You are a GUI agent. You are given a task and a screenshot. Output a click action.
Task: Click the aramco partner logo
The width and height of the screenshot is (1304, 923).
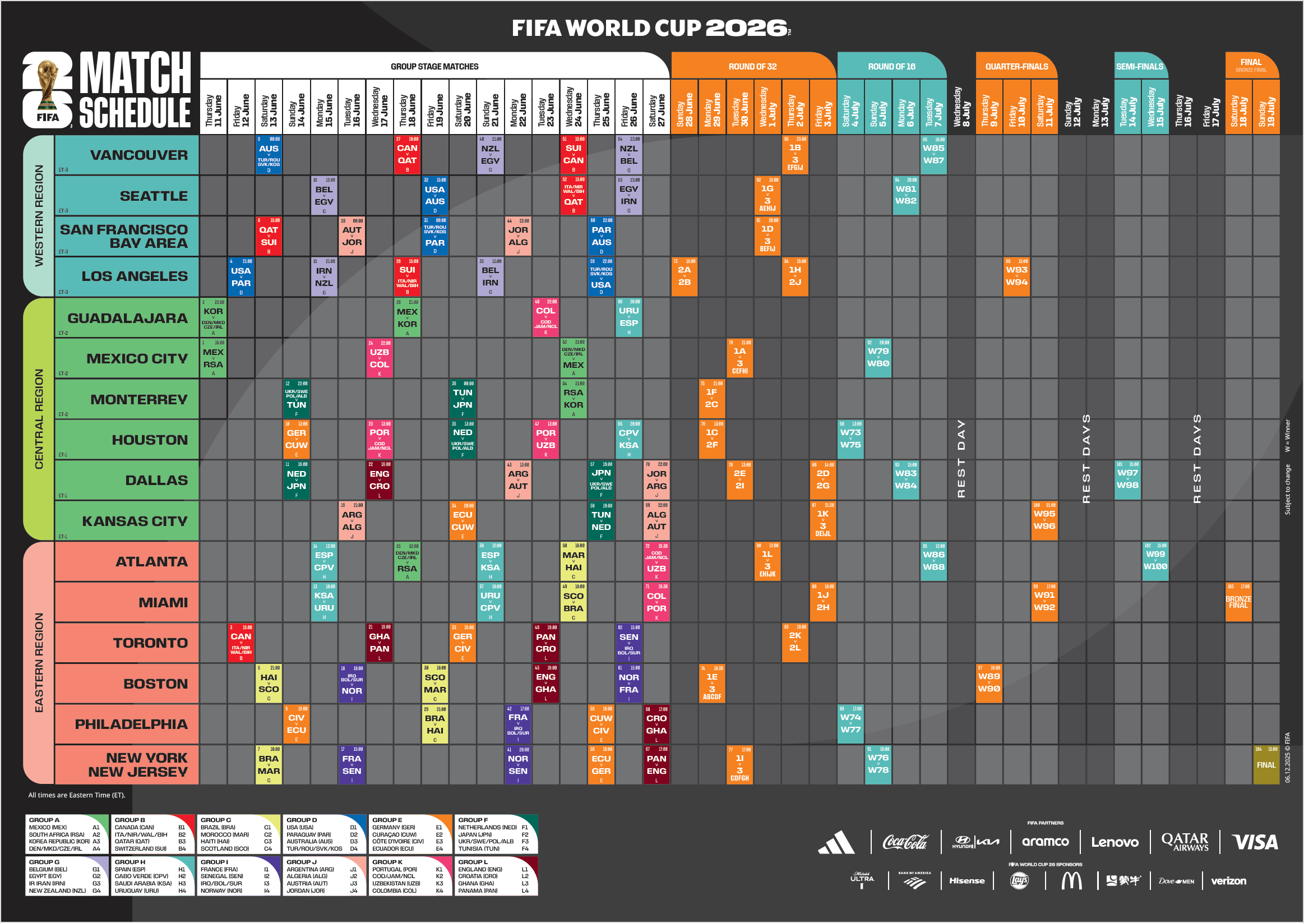(1046, 842)
